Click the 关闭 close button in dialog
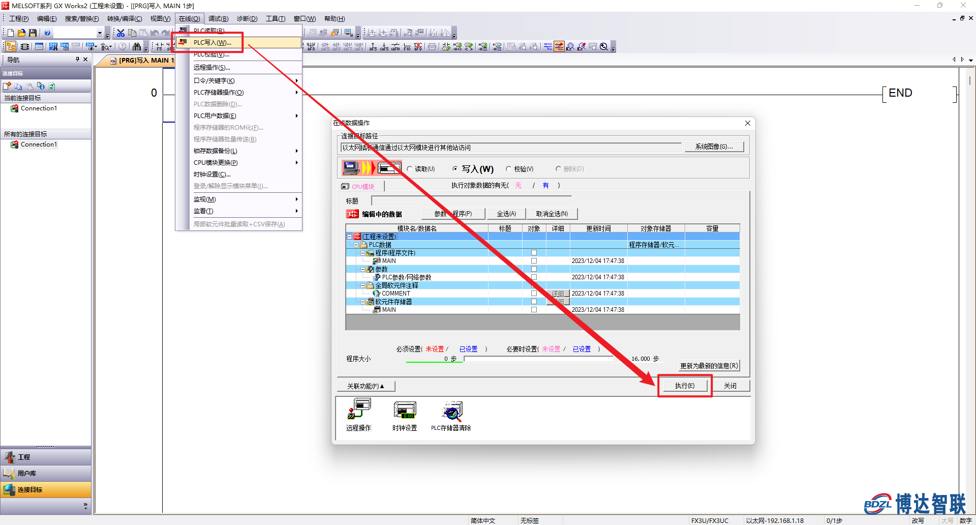Screen dimensions: 976x525 pyautogui.click(x=730, y=386)
